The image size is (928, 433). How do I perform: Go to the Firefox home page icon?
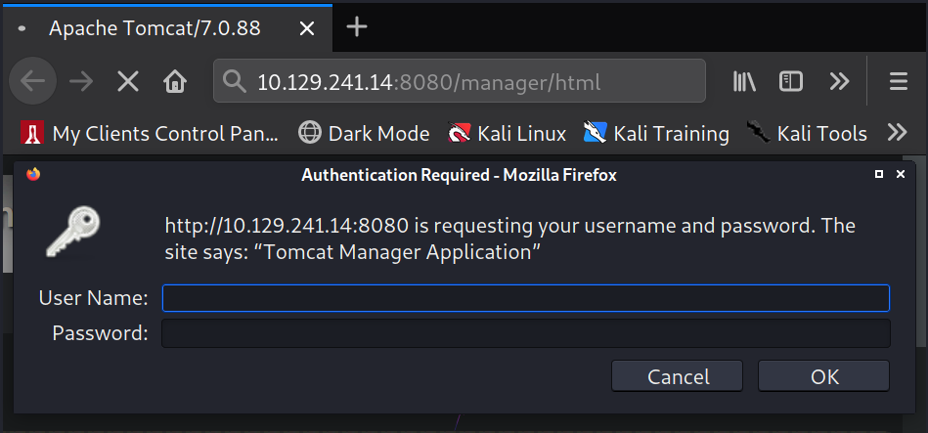click(175, 82)
